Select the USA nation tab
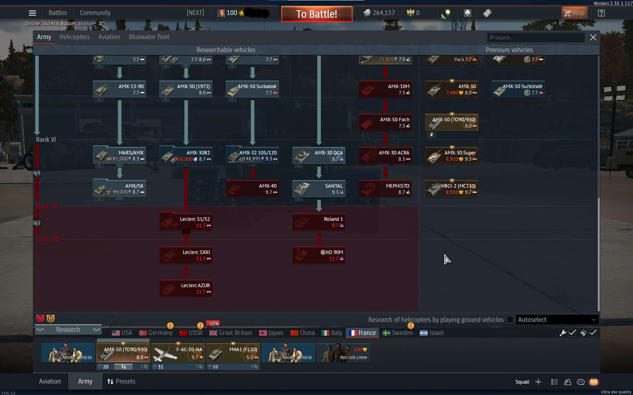The width and height of the screenshot is (633, 395). (x=122, y=333)
